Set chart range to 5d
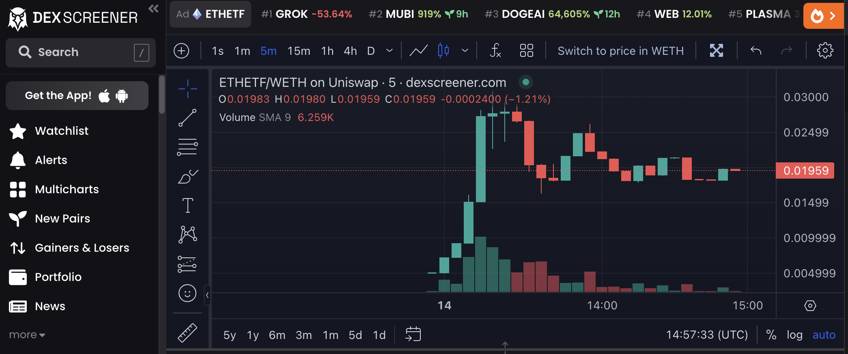Screen dimensions: 848x354 click(x=355, y=335)
